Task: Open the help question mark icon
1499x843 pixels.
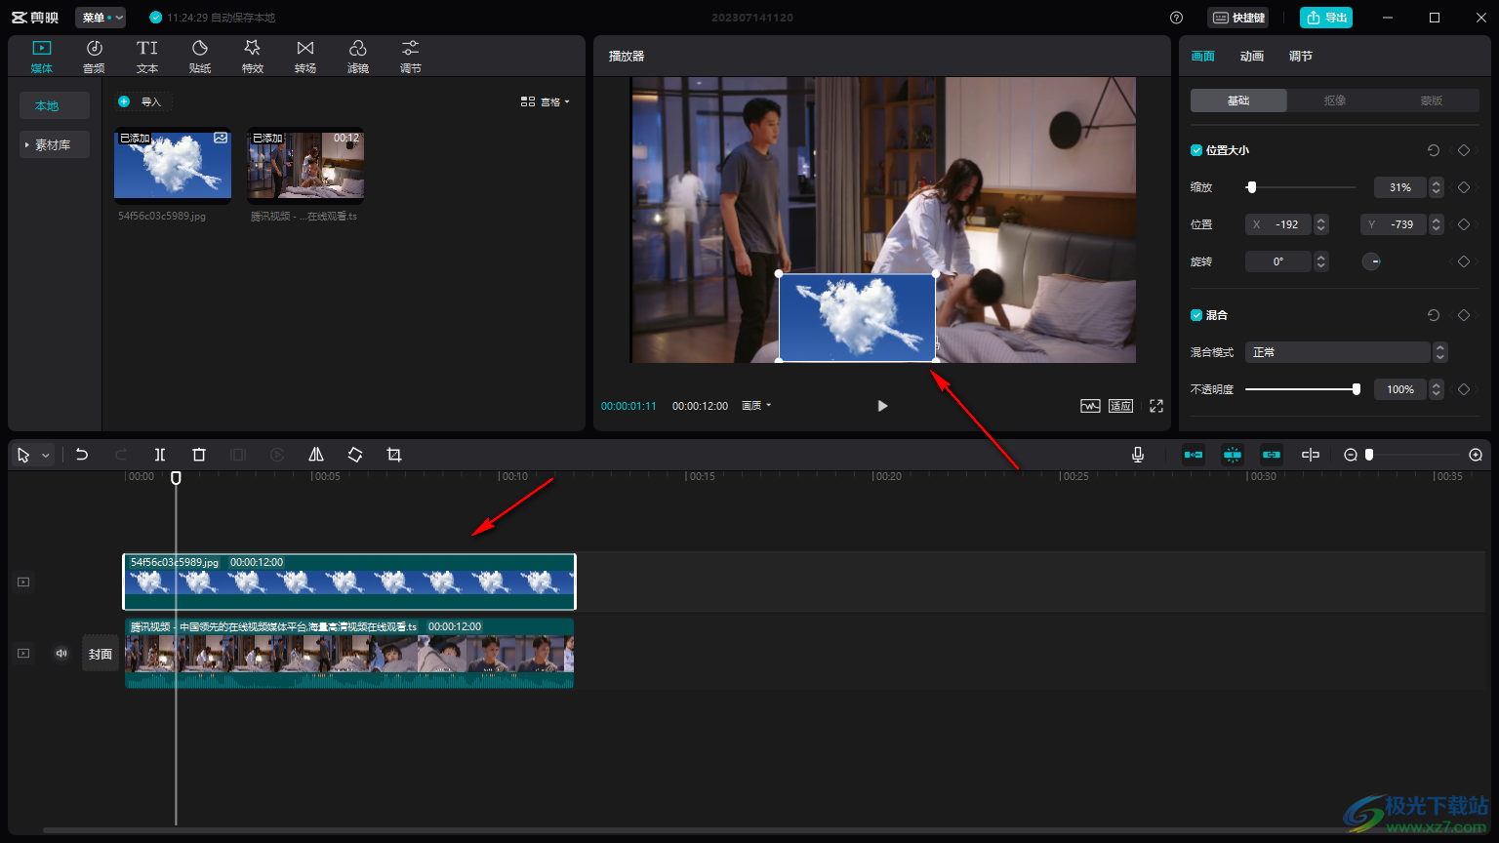Action: point(1177,18)
